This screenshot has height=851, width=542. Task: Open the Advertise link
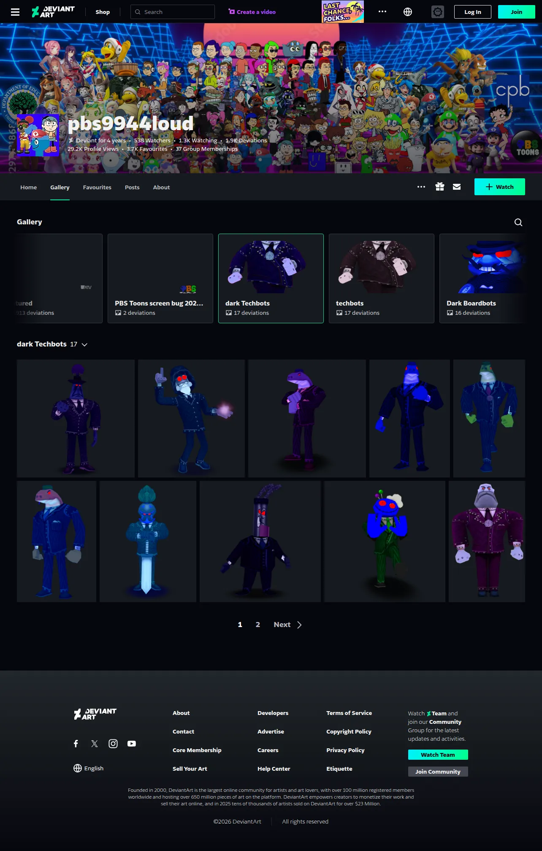pyautogui.click(x=271, y=731)
